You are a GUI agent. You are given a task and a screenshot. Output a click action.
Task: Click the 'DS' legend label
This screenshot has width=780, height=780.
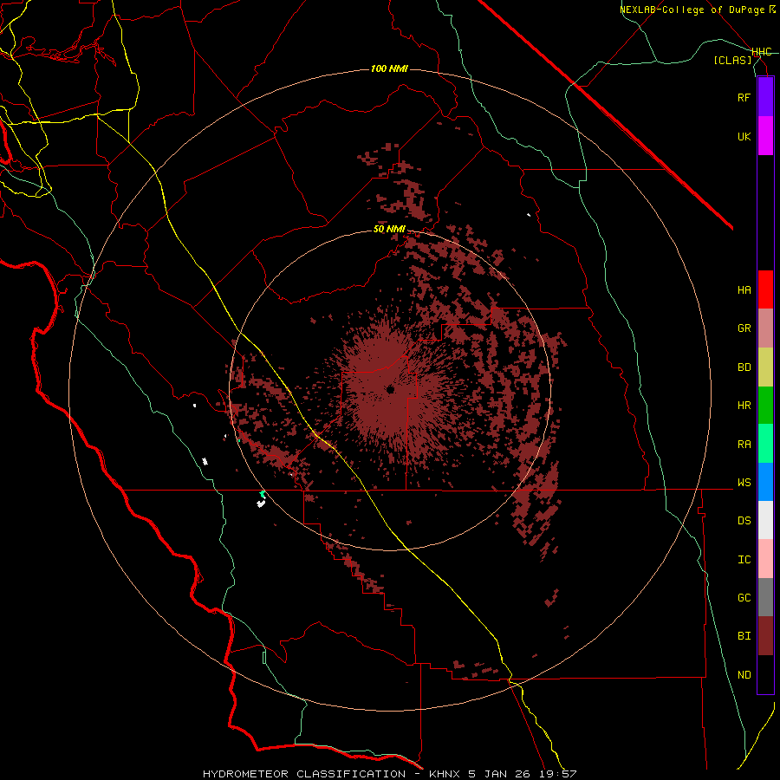tap(744, 521)
